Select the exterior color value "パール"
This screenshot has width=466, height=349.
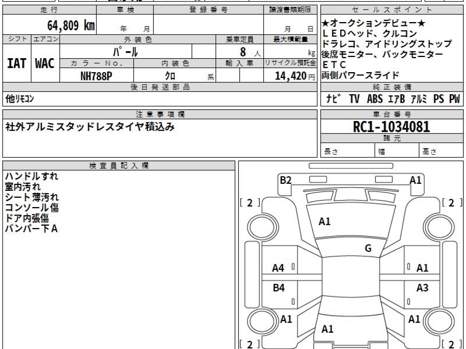[125, 52]
